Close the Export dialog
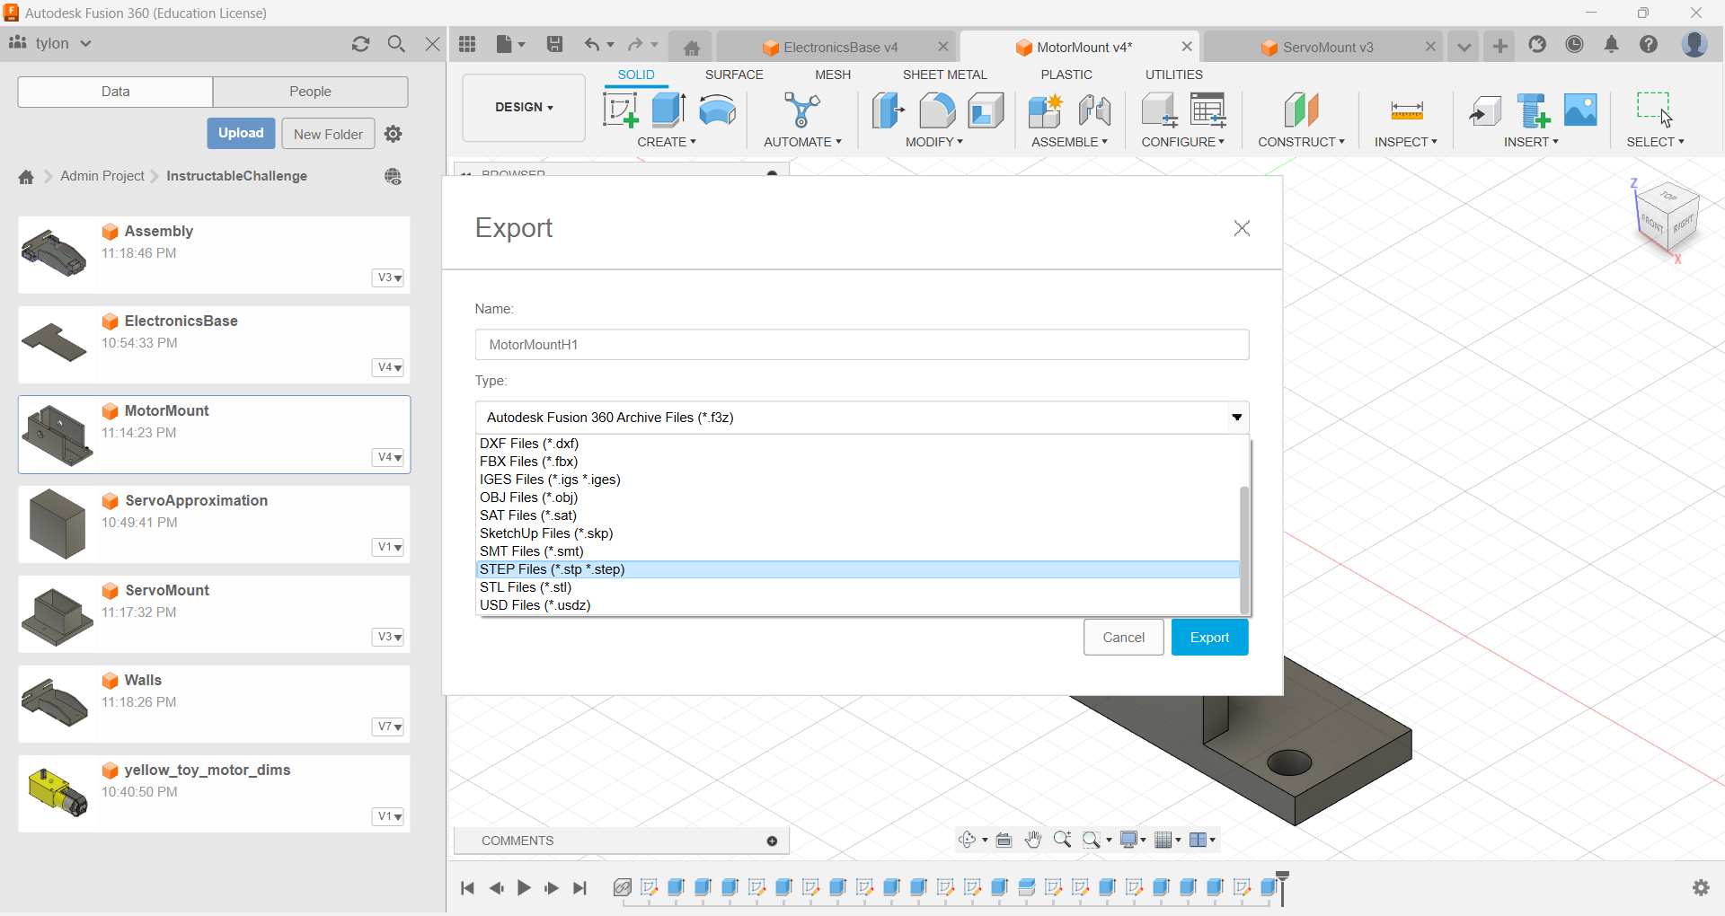The height and width of the screenshot is (916, 1725). click(1242, 228)
